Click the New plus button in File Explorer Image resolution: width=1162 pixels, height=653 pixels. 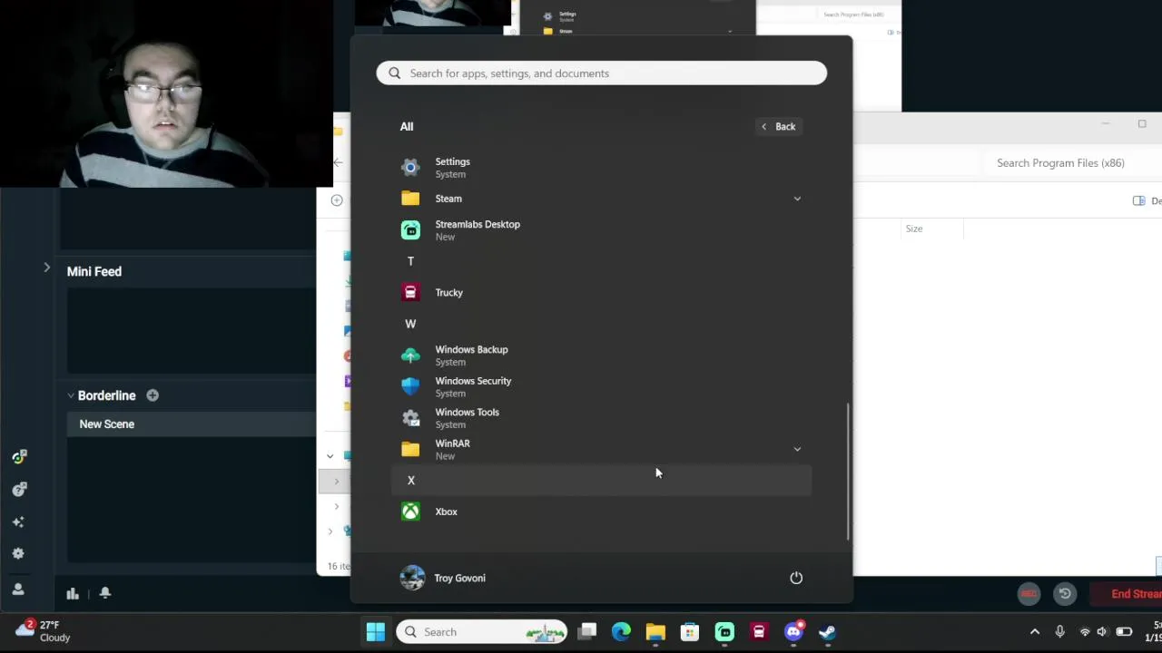[337, 200]
